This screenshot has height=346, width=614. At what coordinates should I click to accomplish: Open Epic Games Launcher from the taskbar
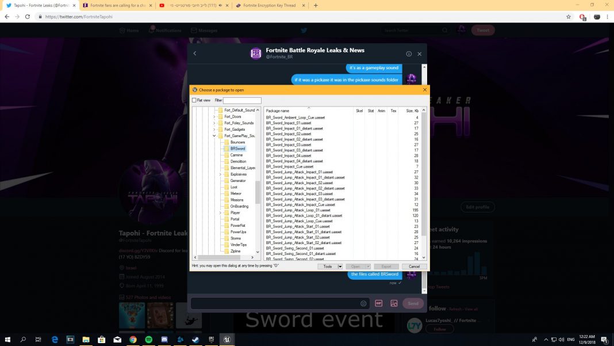212,340
